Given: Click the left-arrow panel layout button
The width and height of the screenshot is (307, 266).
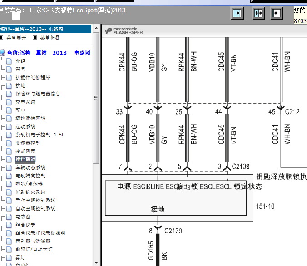Looking at the screenshot, I should tap(277, 13).
